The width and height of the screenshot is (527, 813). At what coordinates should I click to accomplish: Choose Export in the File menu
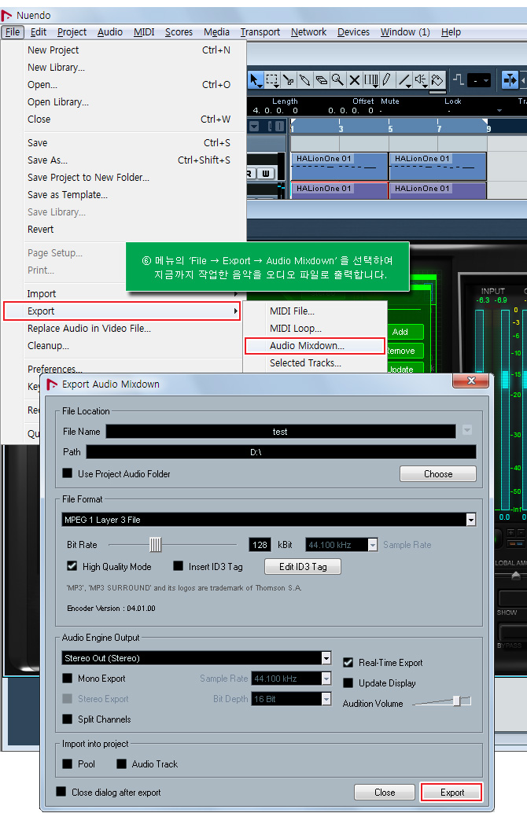(122, 311)
